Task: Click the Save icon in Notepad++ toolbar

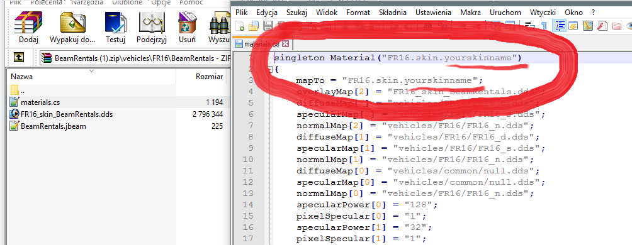Action: (x=268, y=26)
